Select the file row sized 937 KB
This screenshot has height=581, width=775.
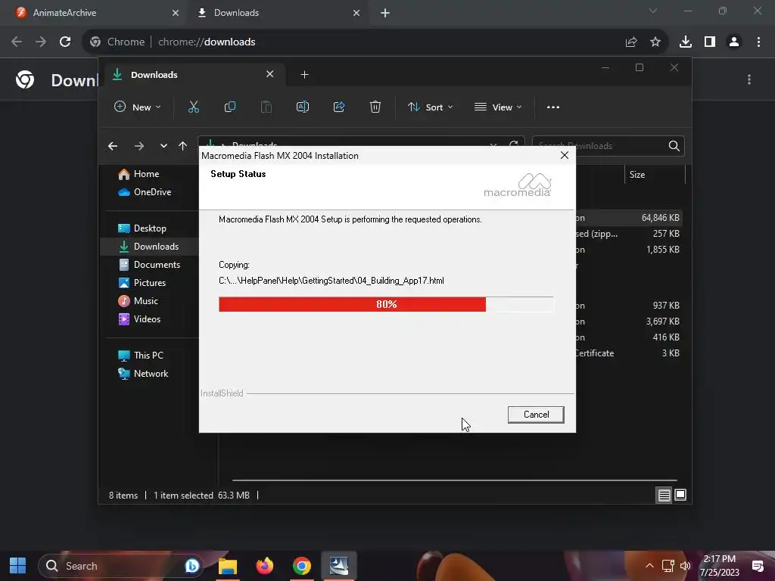pyautogui.click(x=629, y=306)
